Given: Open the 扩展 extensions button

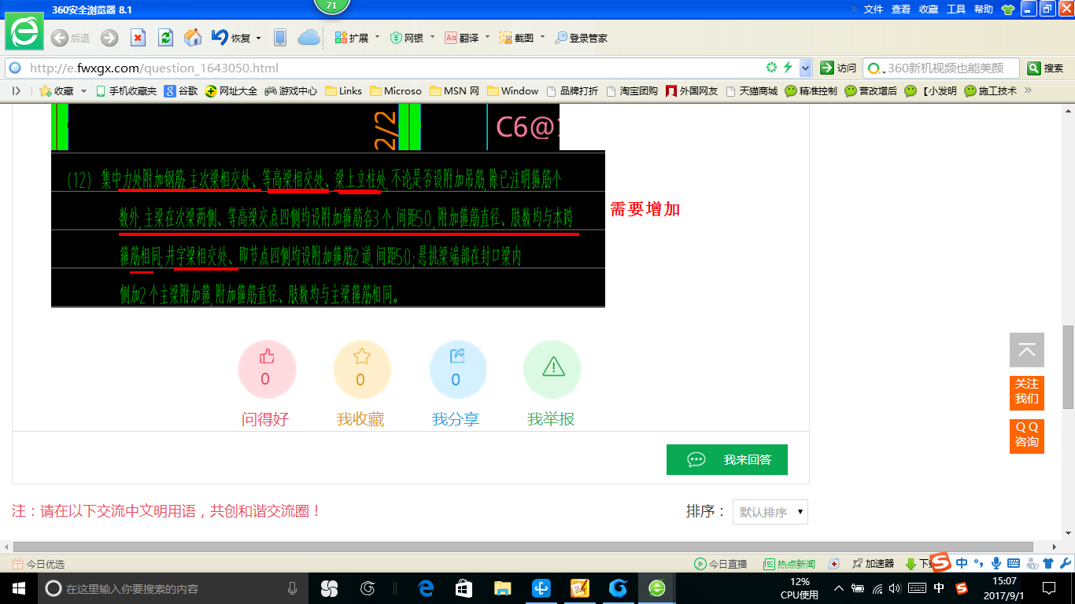Looking at the screenshot, I should click(352, 38).
